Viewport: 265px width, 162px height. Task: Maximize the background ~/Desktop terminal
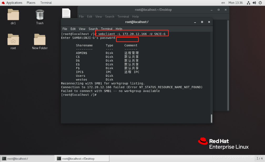tap(218, 10)
